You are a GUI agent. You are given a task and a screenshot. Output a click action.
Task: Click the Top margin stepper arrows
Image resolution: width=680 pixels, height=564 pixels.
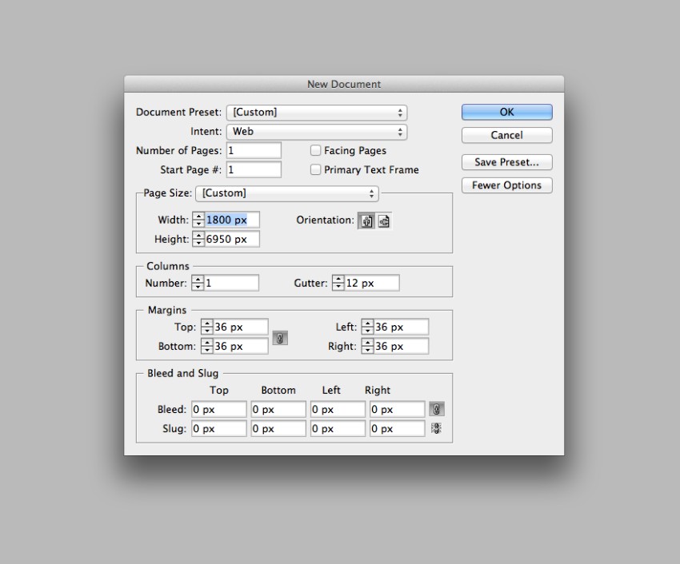(x=207, y=327)
